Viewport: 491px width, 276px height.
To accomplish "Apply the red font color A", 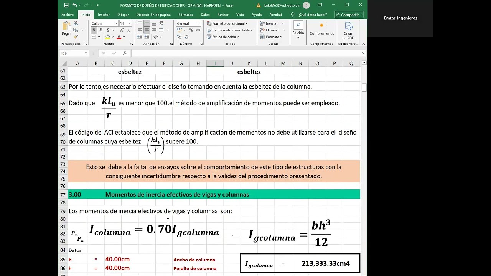I will pyautogui.click(x=119, y=37).
